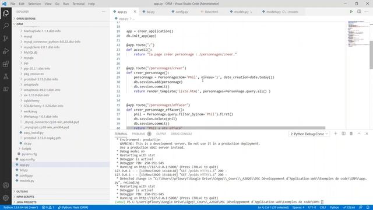Open the File menu
Image resolution: width=373 pixels, height=210 pixels.
click(13, 4)
